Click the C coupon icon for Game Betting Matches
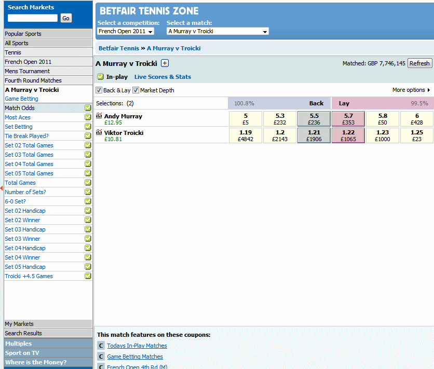 tap(101, 357)
